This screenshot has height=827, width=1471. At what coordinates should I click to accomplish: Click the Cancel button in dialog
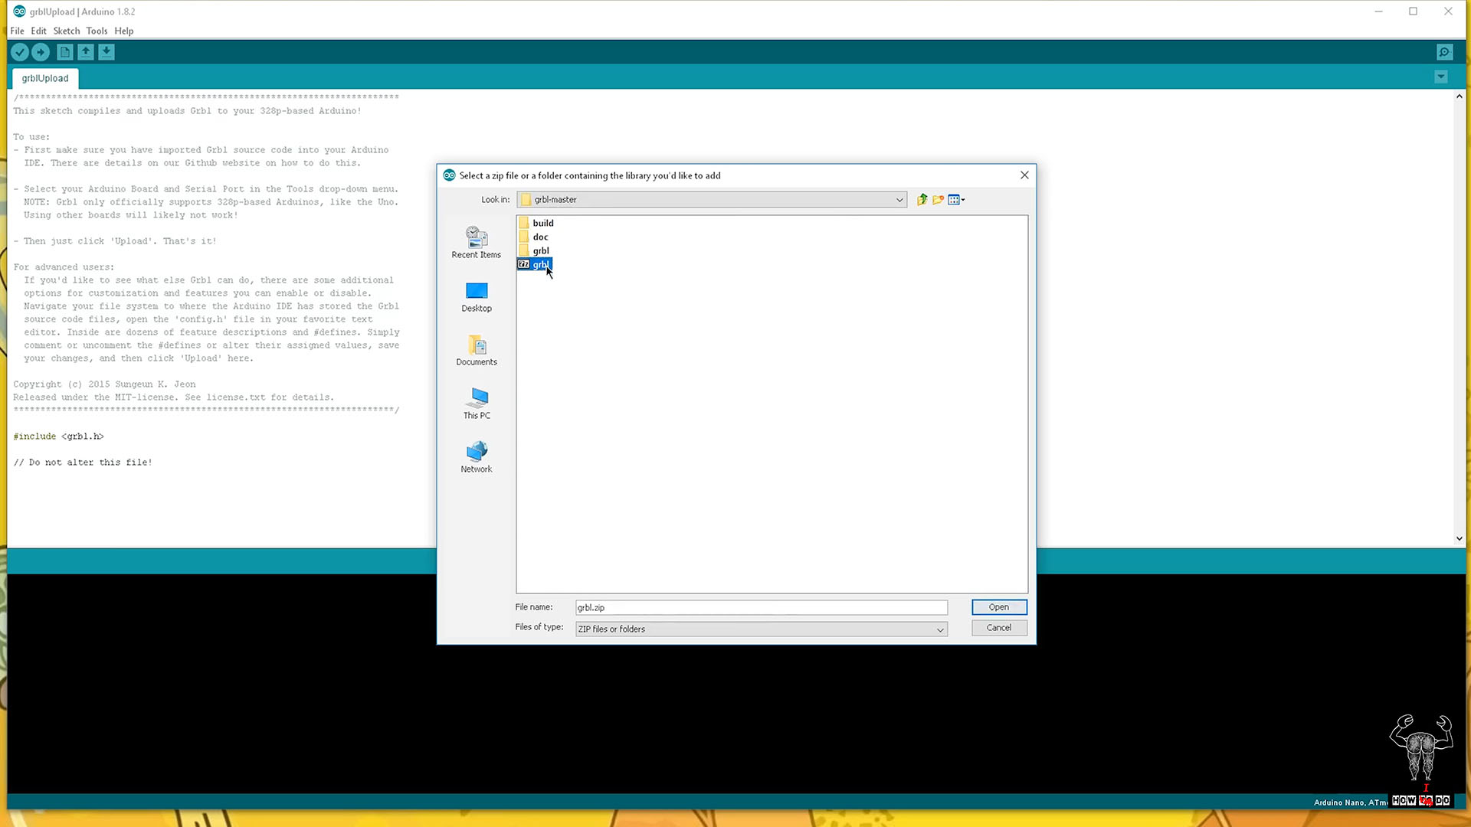998,627
